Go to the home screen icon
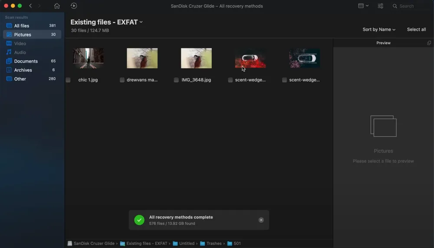Viewport: 434px width, 248px height. click(x=57, y=6)
